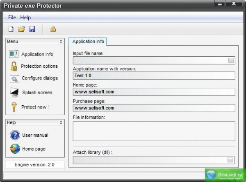Click inside the File information box
This screenshot has height=182, width=246.
pyautogui.click(x=154, y=131)
